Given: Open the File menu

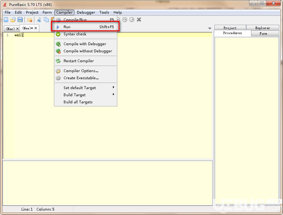Looking at the screenshot, I should 8,12.
